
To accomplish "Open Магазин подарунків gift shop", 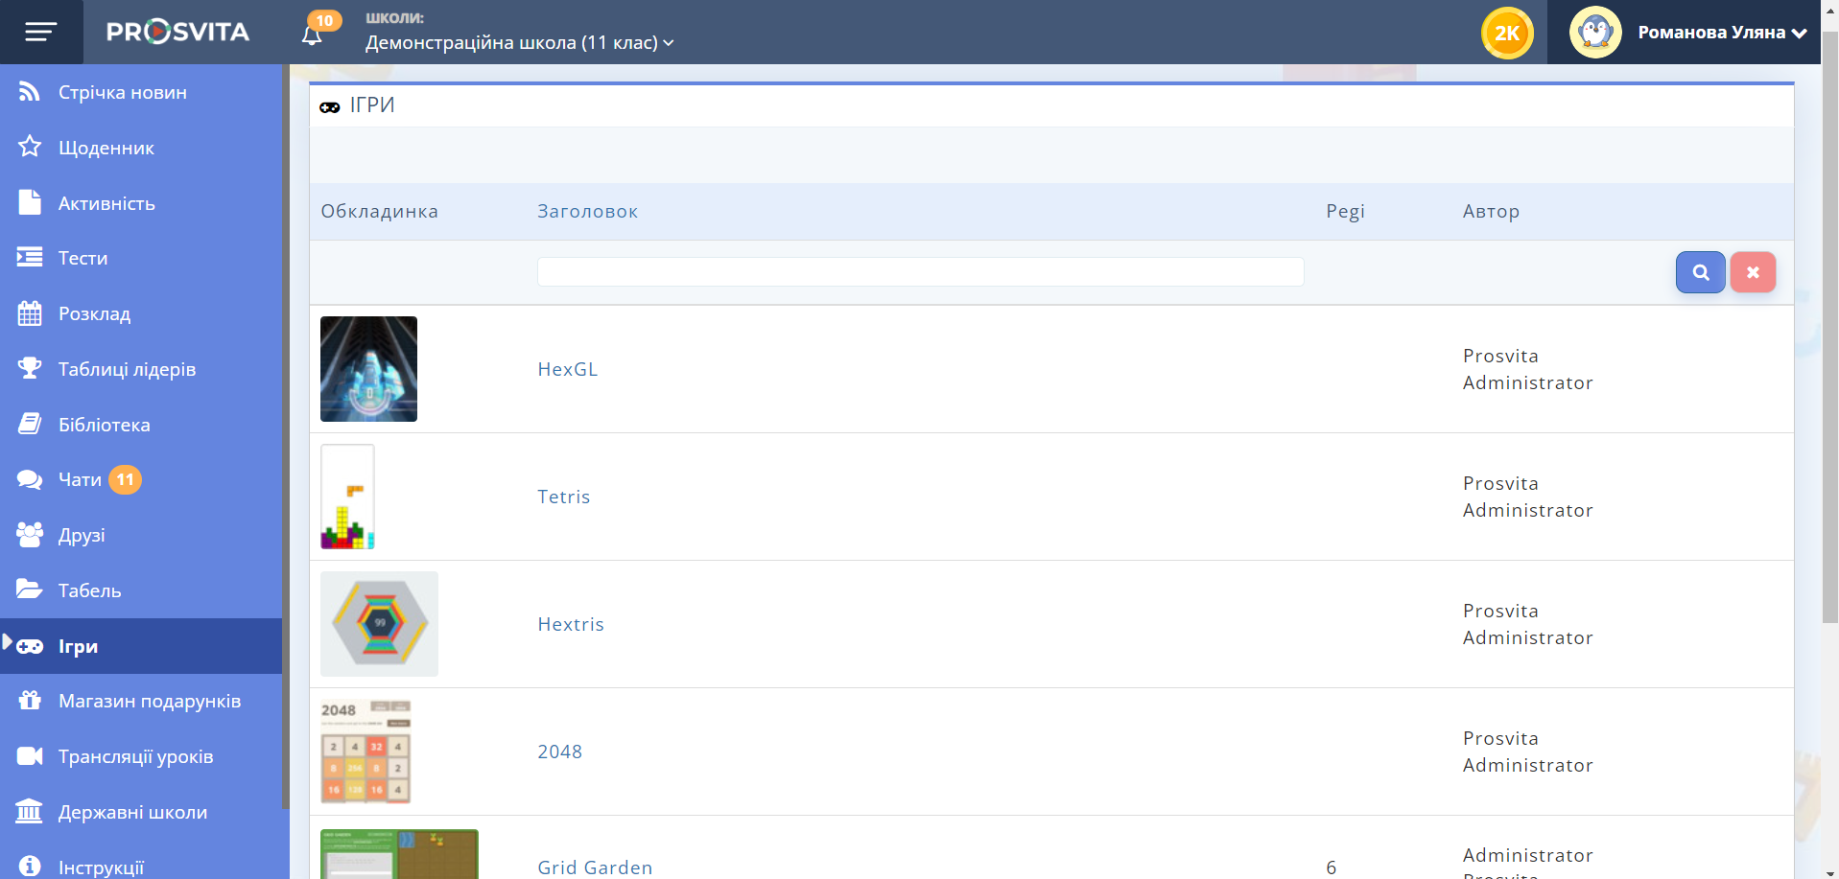I will coord(149,701).
